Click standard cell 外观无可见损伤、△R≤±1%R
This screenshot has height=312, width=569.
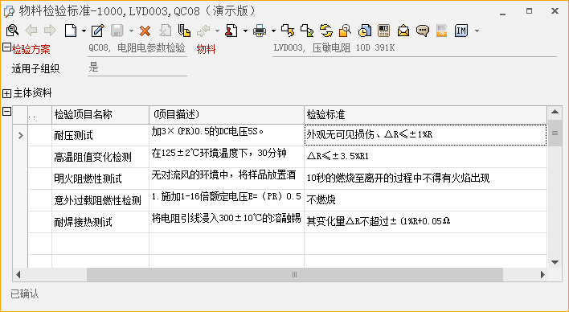[x=425, y=135]
